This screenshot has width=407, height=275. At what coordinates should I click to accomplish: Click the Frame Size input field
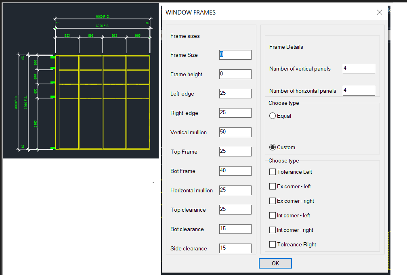(x=235, y=55)
